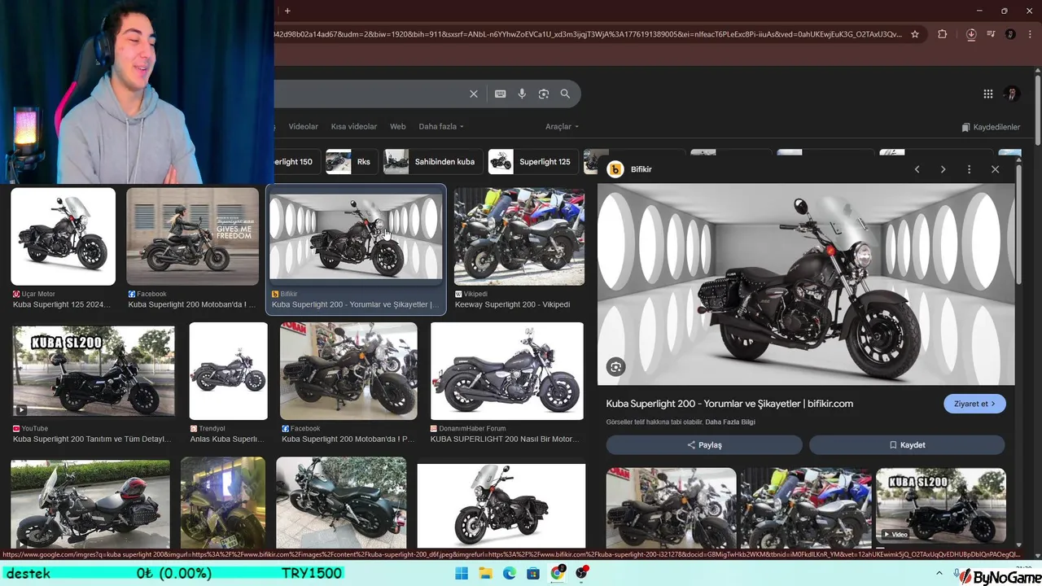Click the Chrome address bar URL
The height and width of the screenshot is (586, 1042).
[589, 34]
